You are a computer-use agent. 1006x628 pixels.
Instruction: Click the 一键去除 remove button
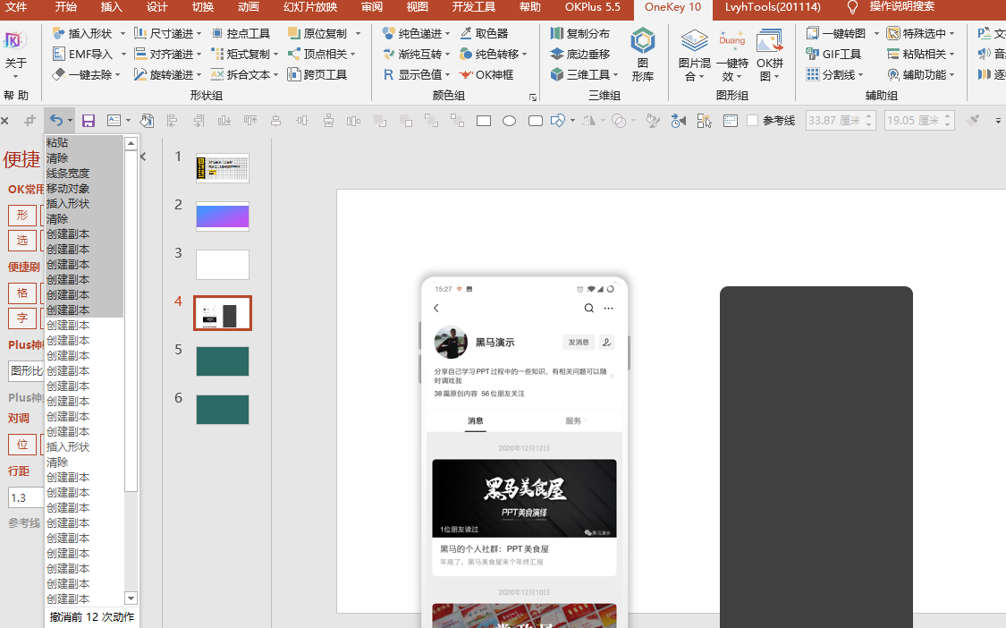click(85, 74)
